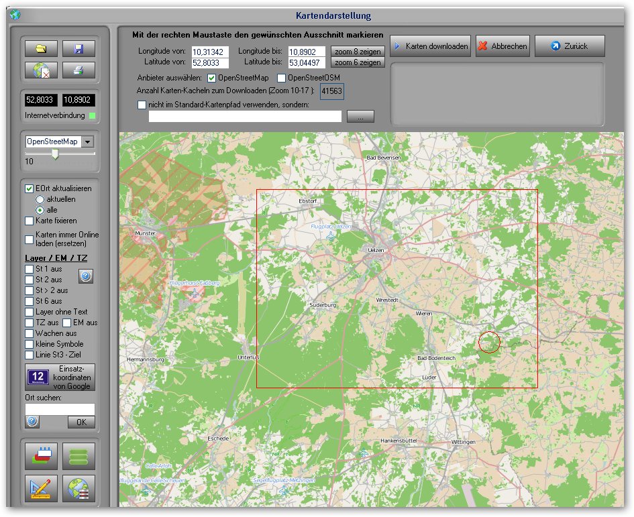
Task: Click 'zoom 6 zeigen' button
Action: click(358, 62)
